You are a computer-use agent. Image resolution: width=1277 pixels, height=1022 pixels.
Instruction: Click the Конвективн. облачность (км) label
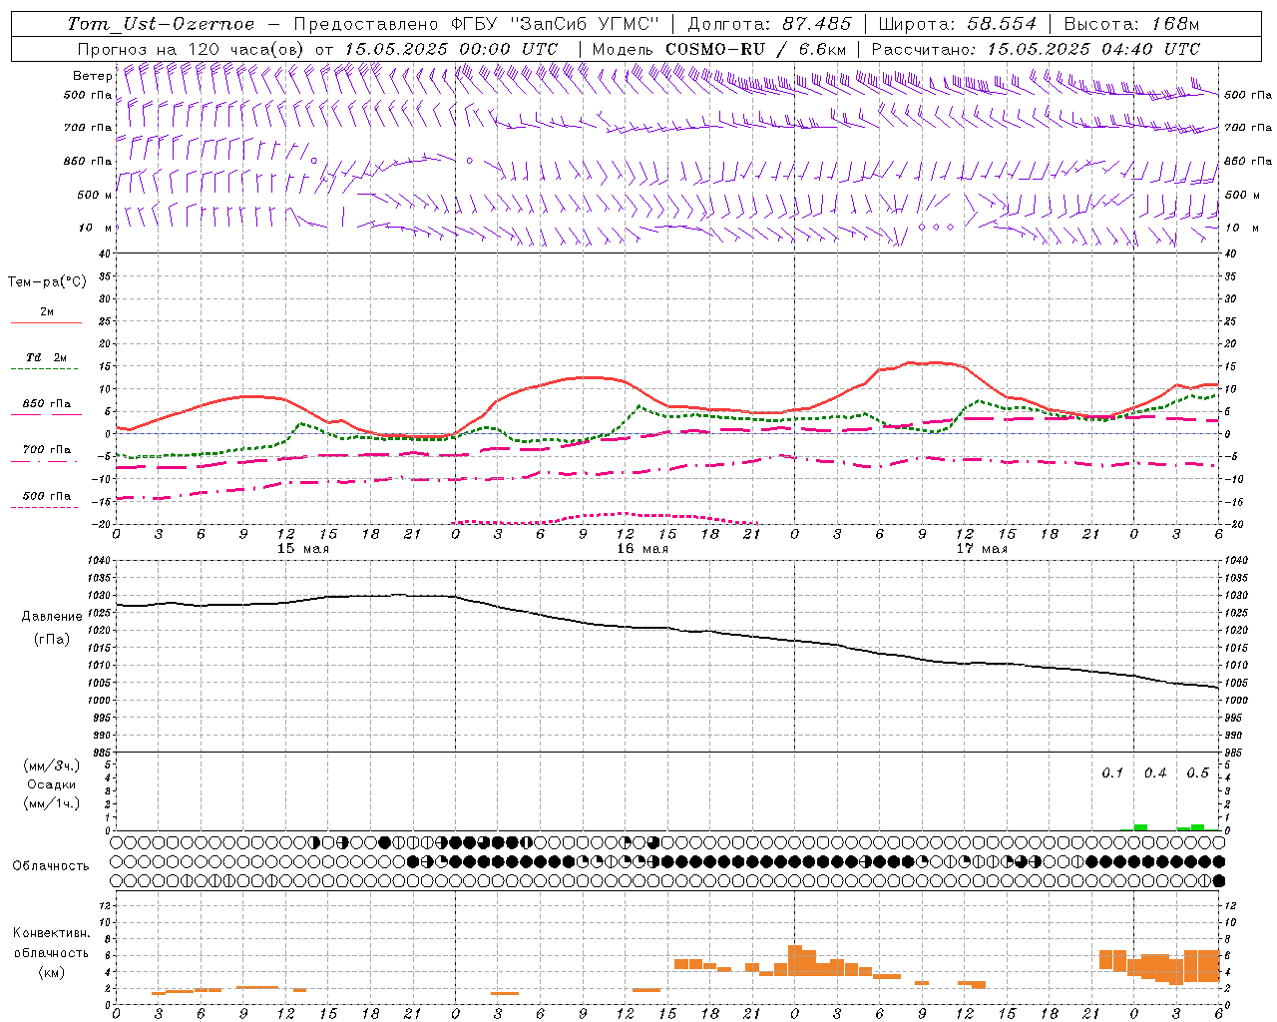point(51,953)
